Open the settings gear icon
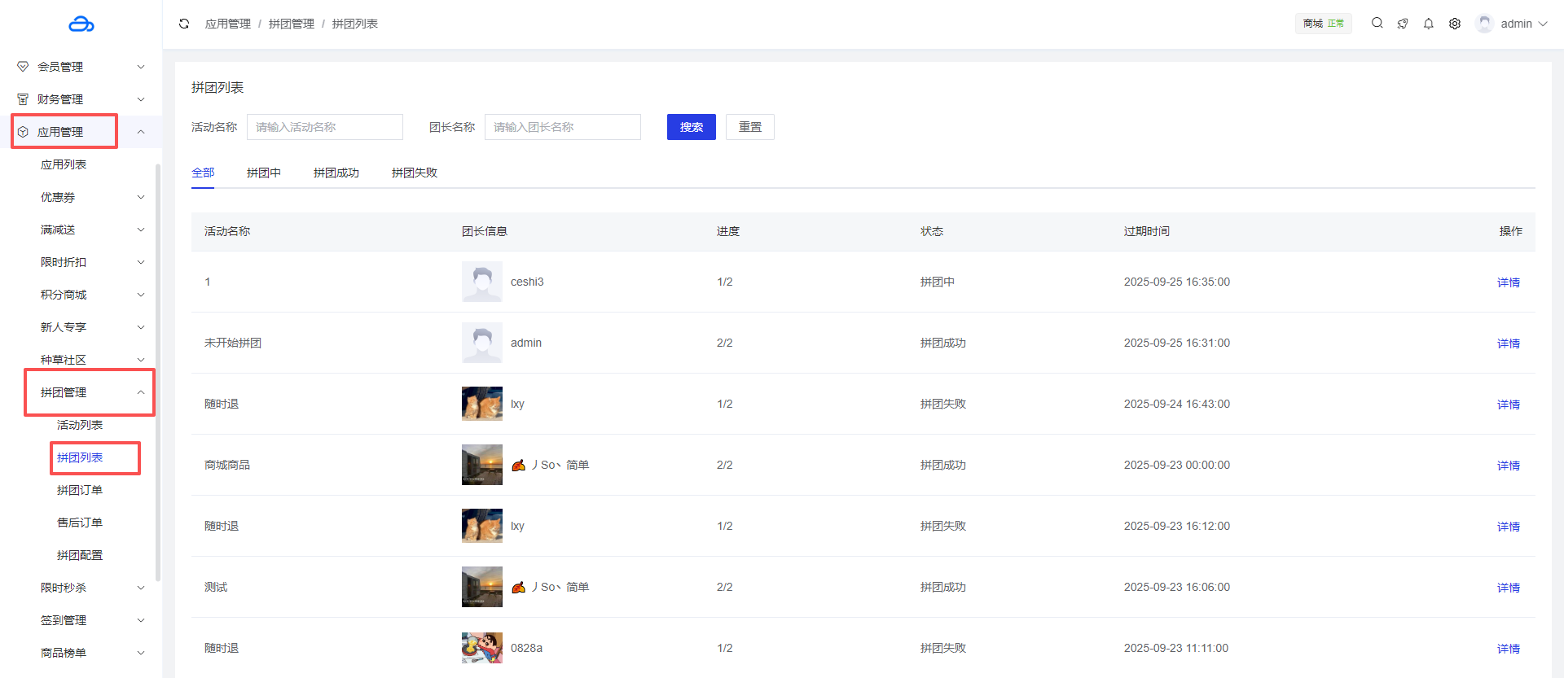Image resolution: width=1564 pixels, height=678 pixels. pyautogui.click(x=1455, y=24)
